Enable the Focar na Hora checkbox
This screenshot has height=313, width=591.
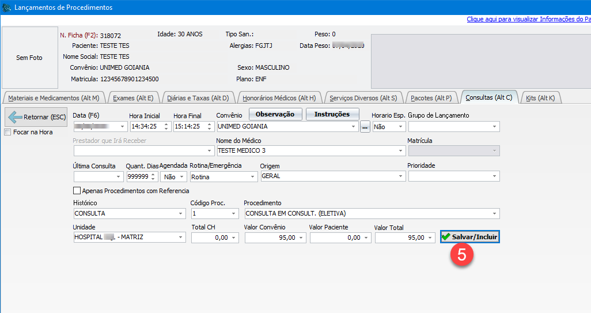tap(7, 132)
